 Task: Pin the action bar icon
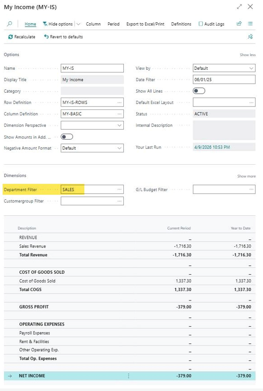(250, 37)
